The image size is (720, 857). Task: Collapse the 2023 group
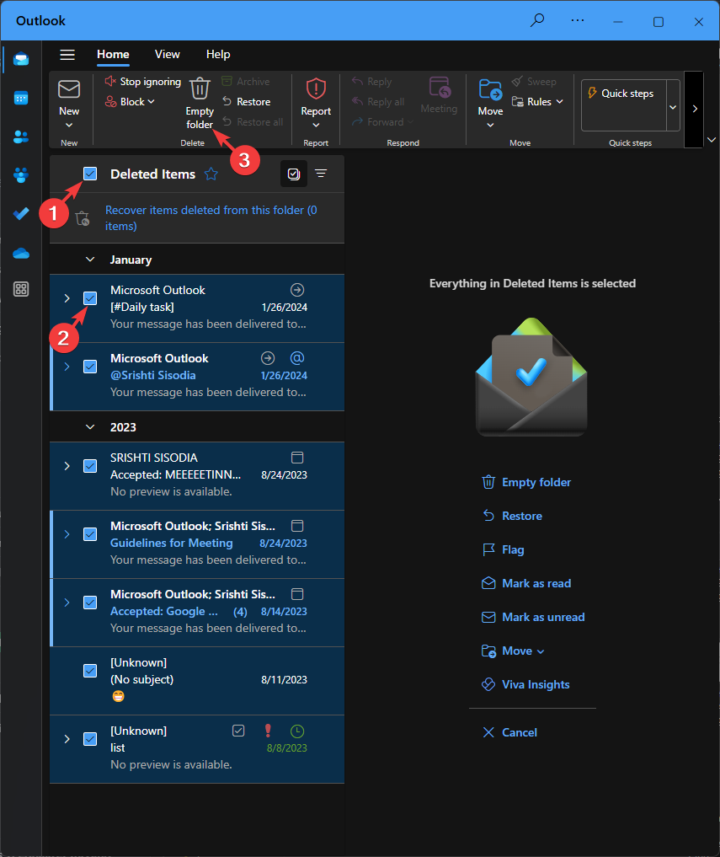[x=90, y=427]
